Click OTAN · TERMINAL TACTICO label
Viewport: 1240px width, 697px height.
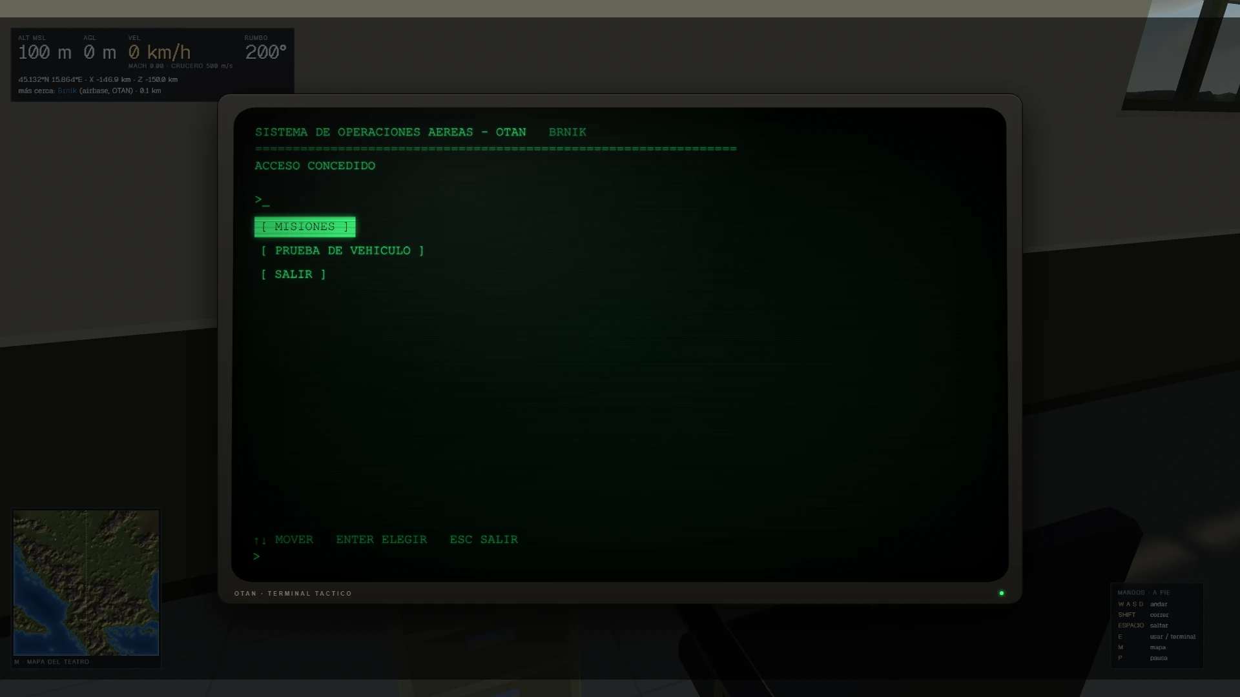click(x=293, y=594)
